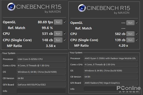This screenshot has height=95, width=143.
Task: Click empty Info field in right window
Action: pyautogui.click(x=110, y=89)
